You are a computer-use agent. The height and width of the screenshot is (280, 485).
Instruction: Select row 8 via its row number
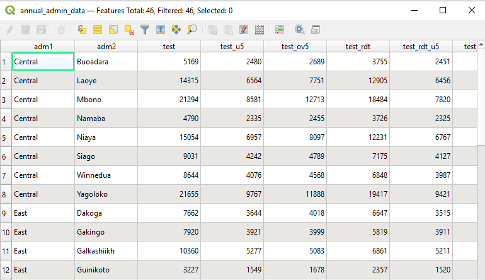(x=6, y=194)
